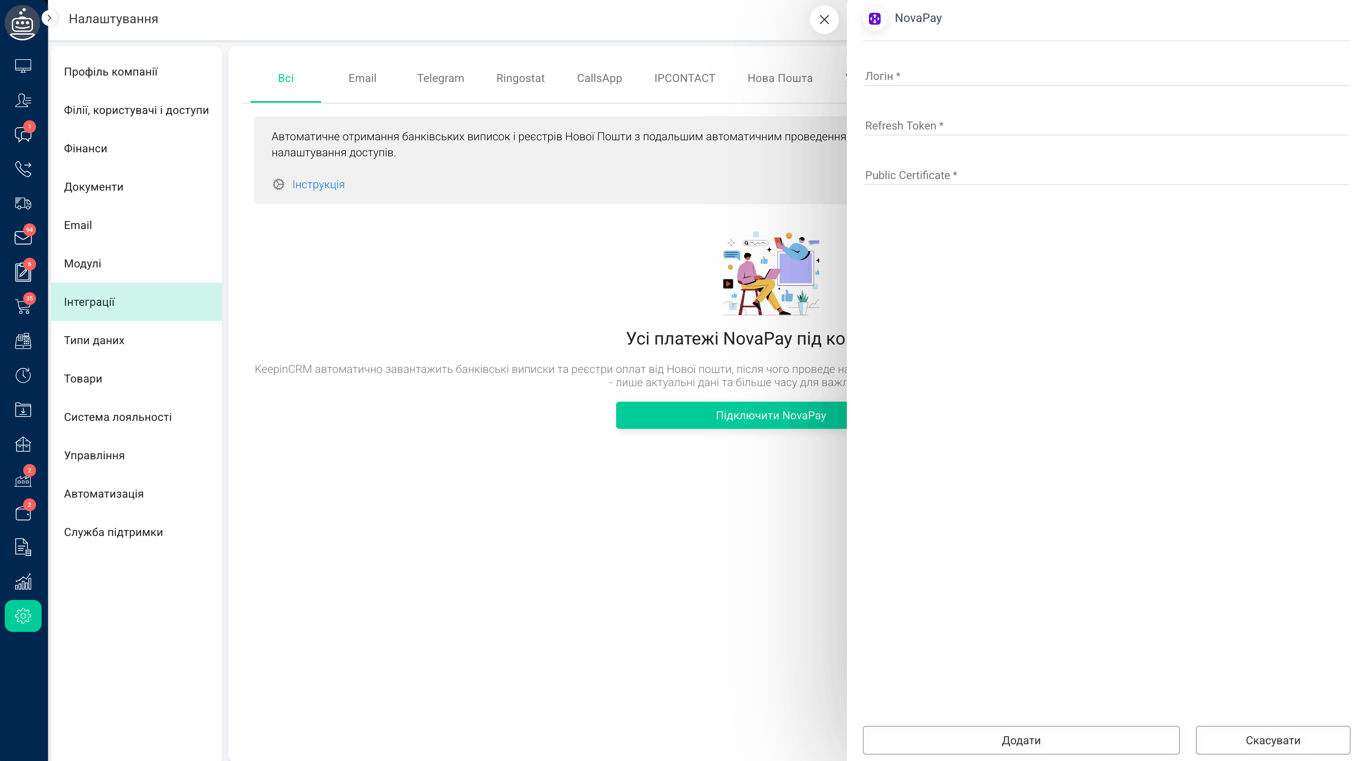Click the robot logo avatar
Viewport: 1365px width, 761px height.
(x=22, y=22)
